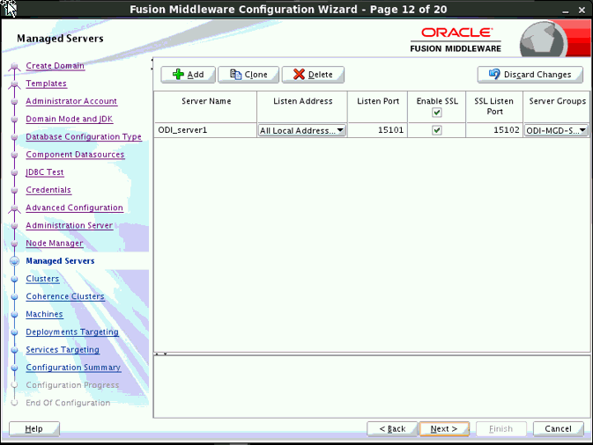Open Component Datasources step
593x445 pixels.
75,155
